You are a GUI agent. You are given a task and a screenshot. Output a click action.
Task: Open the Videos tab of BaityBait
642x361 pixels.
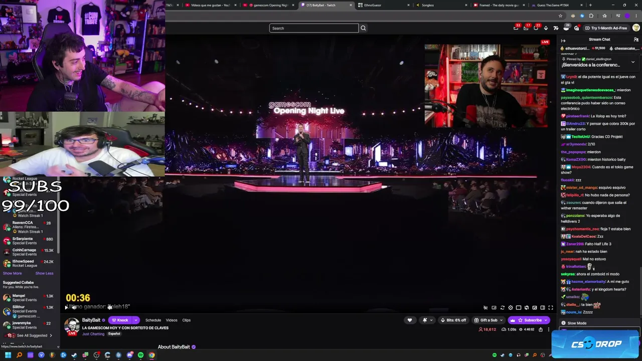[172, 320]
